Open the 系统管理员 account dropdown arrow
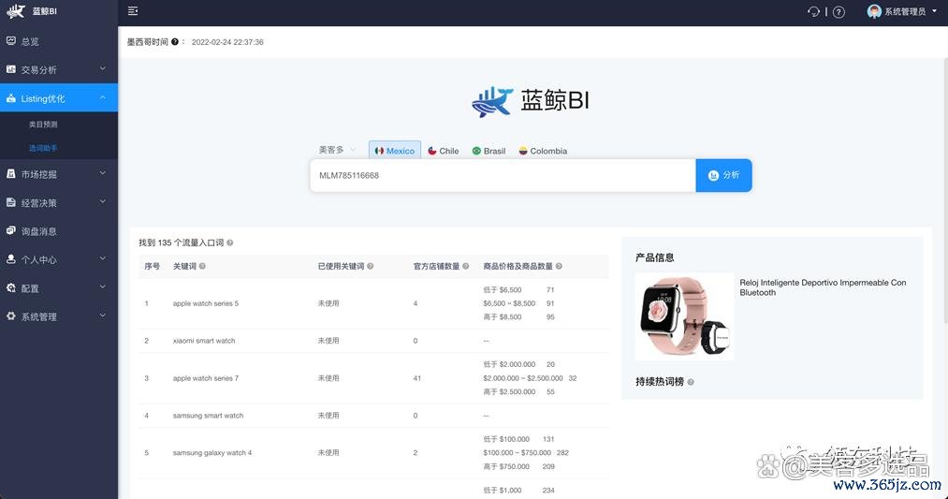This screenshot has width=948, height=499. click(934, 11)
